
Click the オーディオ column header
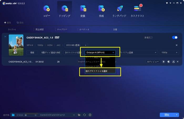84,29
